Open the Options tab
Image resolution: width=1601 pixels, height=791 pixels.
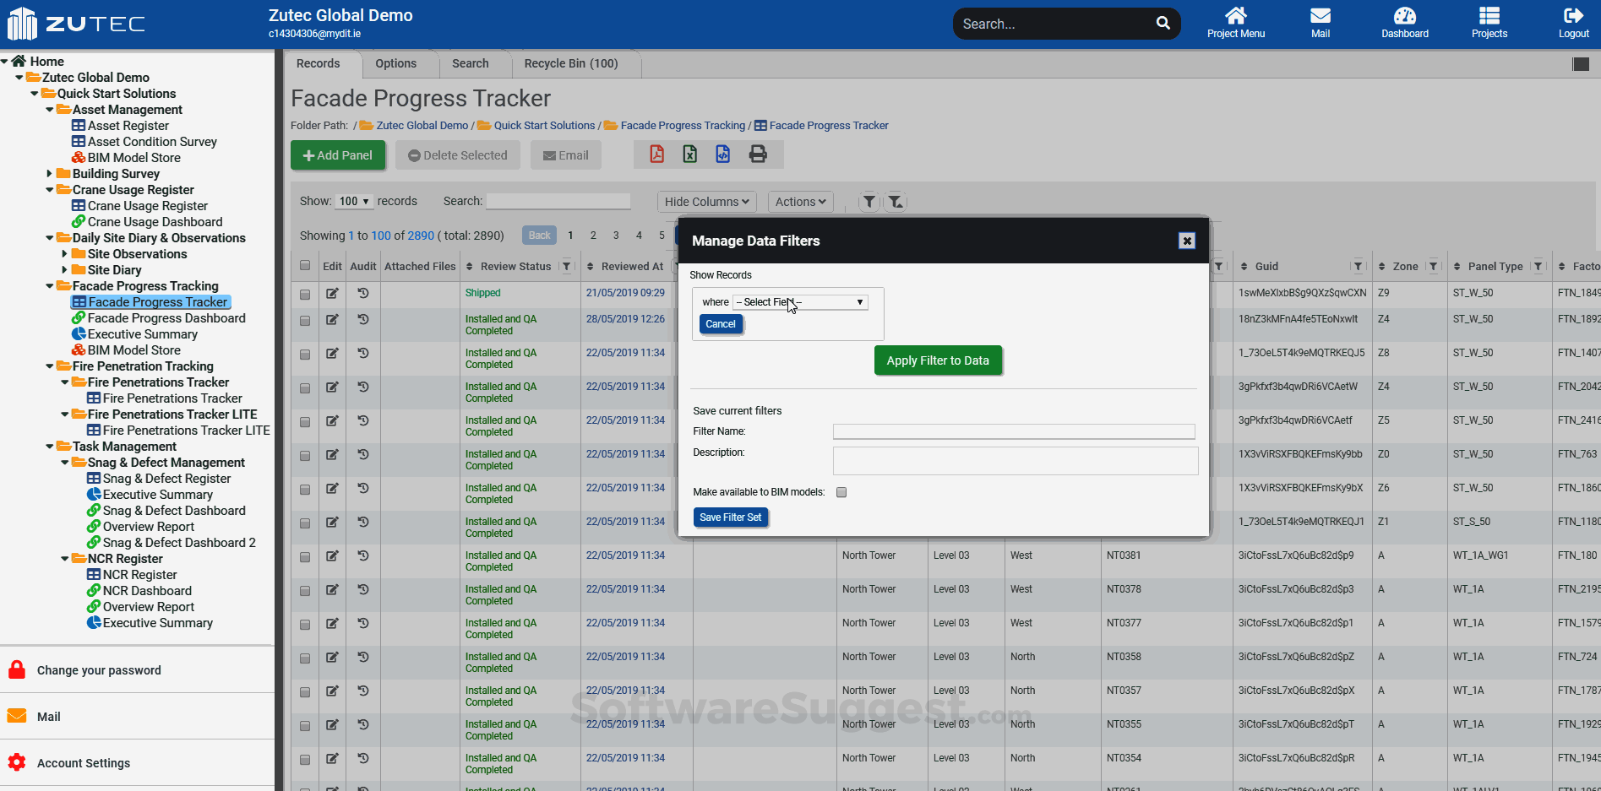pyautogui.click(x=395, y=63)
